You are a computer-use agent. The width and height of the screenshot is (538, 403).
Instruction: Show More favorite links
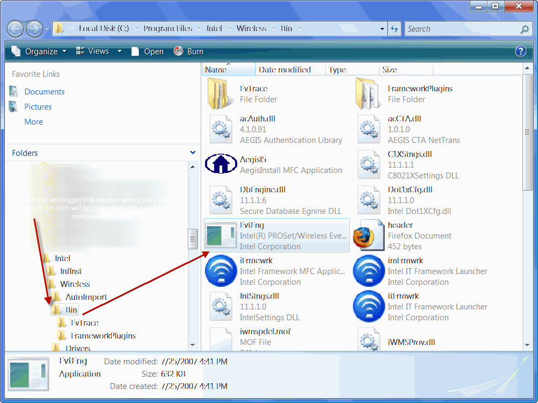click(33, 121)
